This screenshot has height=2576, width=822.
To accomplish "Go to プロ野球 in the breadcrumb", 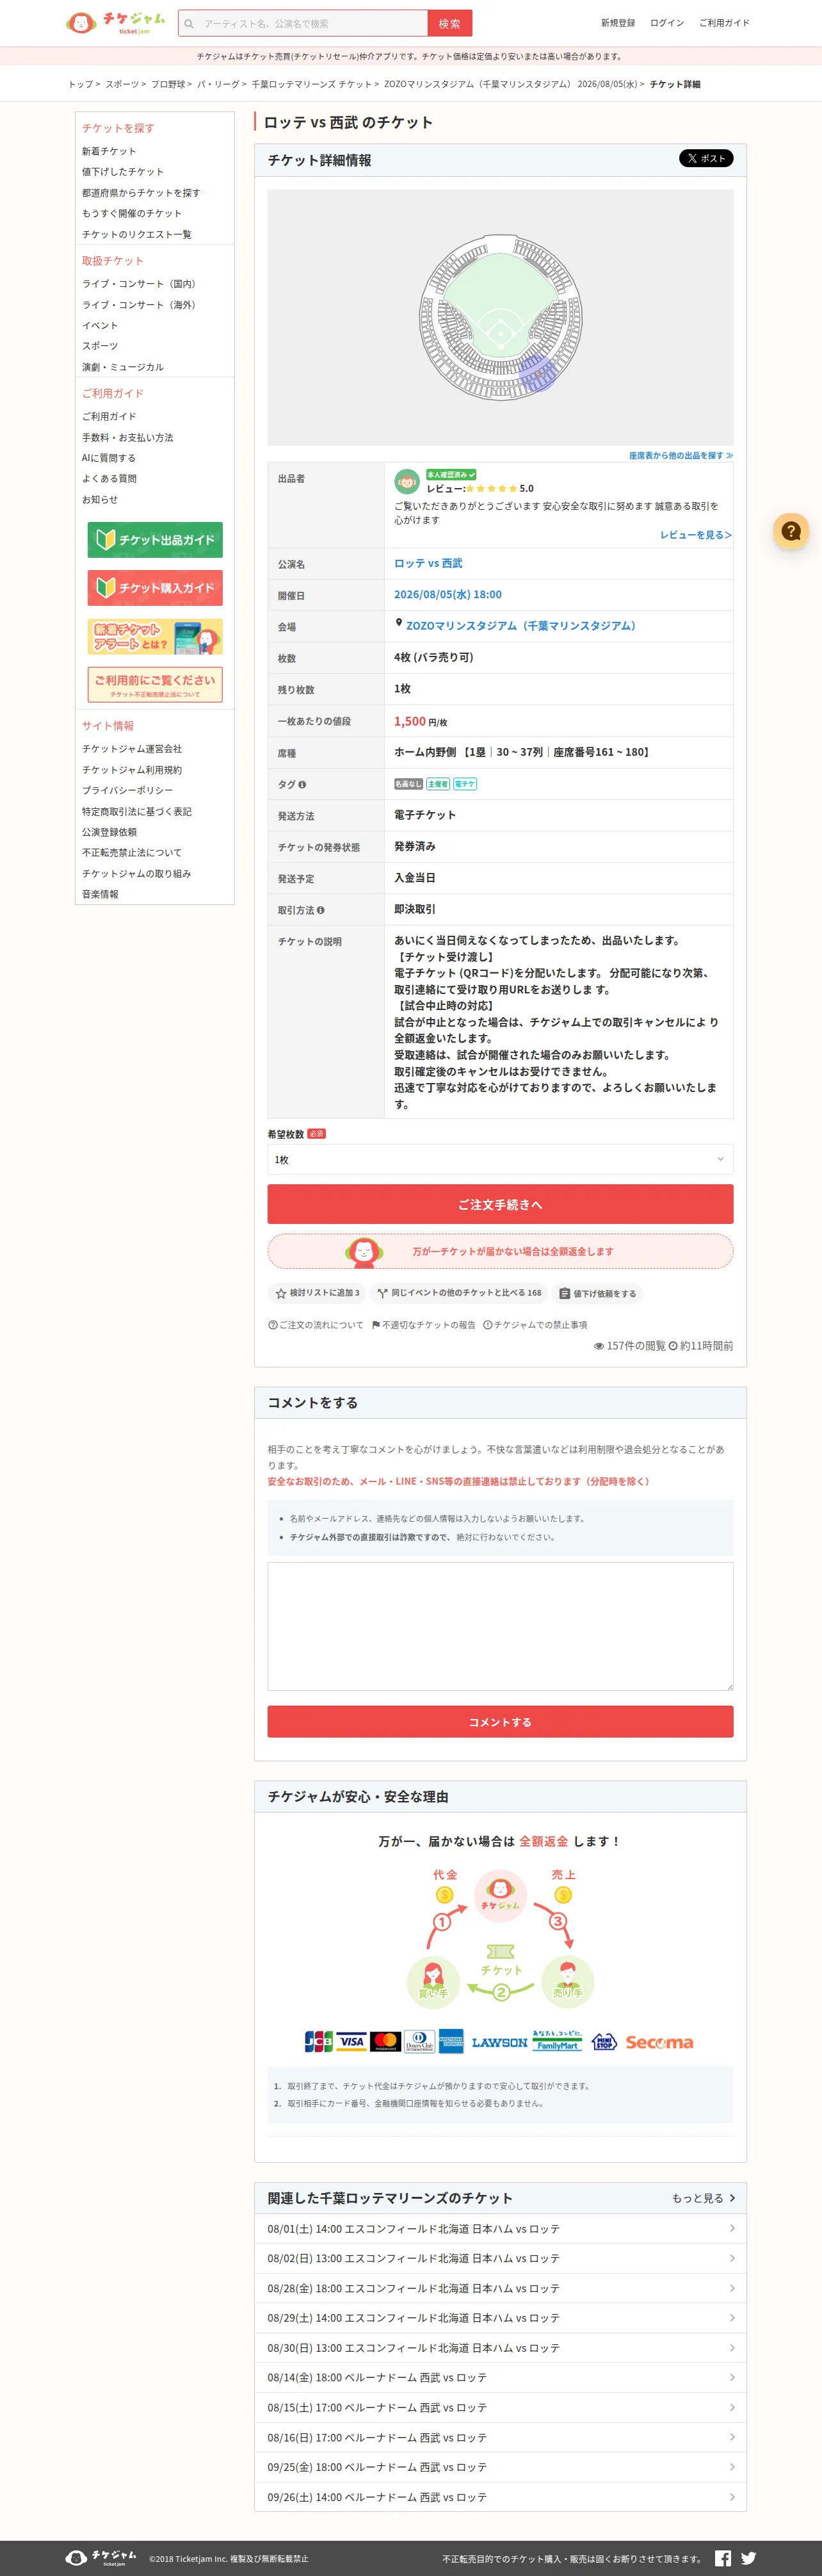I will 168,84.
